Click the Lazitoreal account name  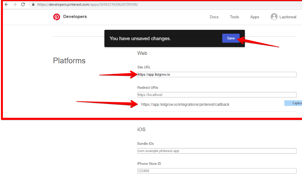pos(288,17)
